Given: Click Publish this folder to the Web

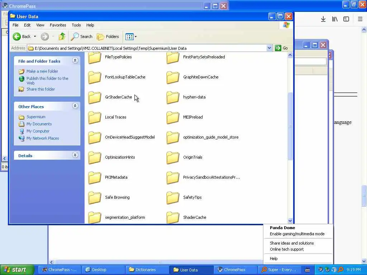Looking at the screenshot, I should coord(47,81).
